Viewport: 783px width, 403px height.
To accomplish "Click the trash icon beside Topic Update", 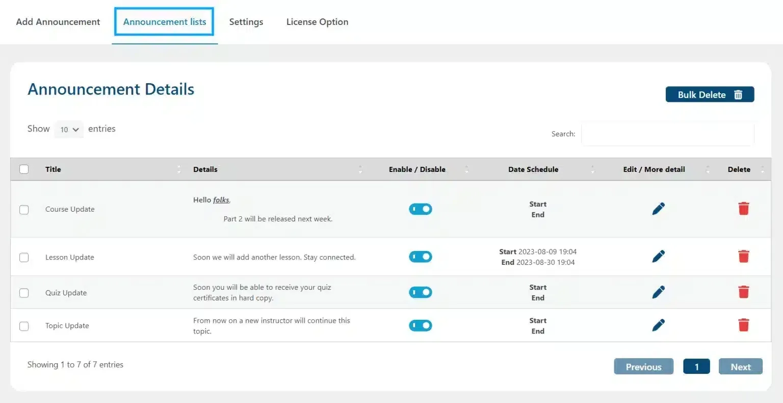I will tap(744, 325).
